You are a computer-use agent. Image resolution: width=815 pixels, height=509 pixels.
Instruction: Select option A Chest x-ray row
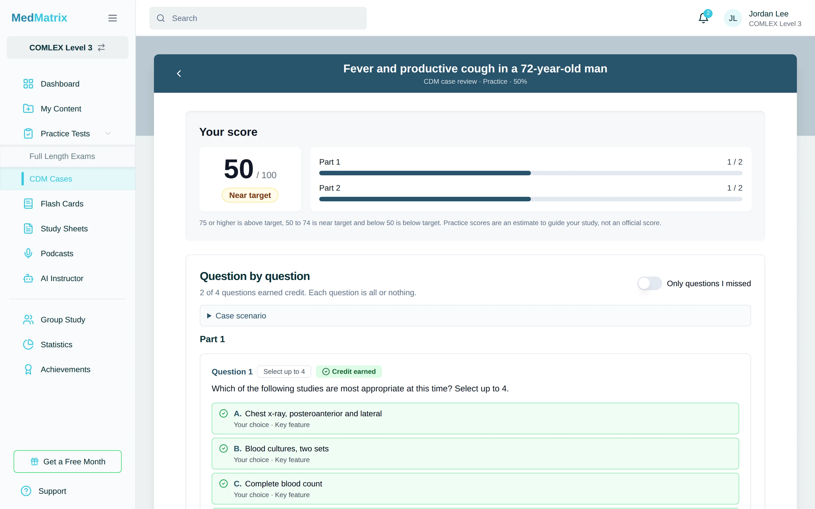pyautogui.click(x=475, y=419)
